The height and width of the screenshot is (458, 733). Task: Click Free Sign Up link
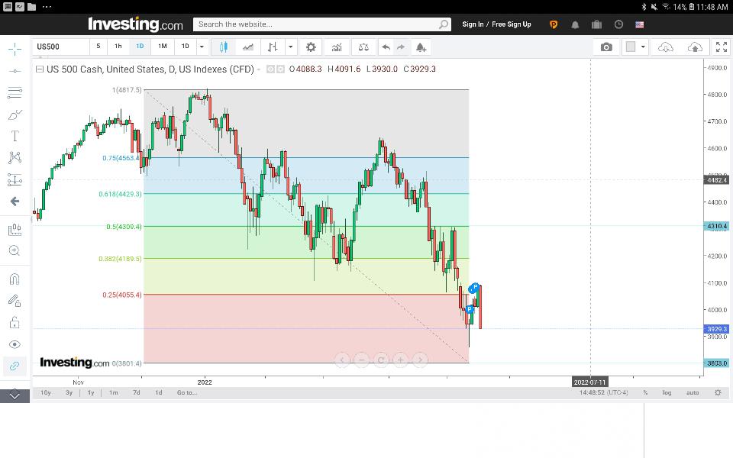512,24
